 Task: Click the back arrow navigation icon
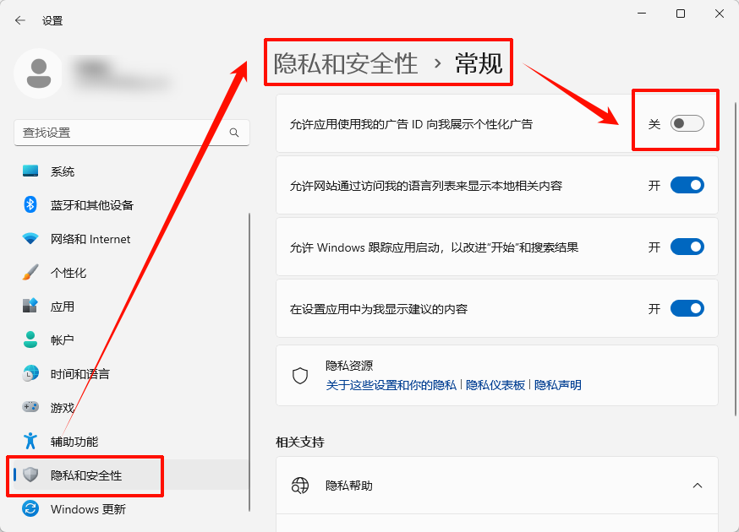pos(19,19)
